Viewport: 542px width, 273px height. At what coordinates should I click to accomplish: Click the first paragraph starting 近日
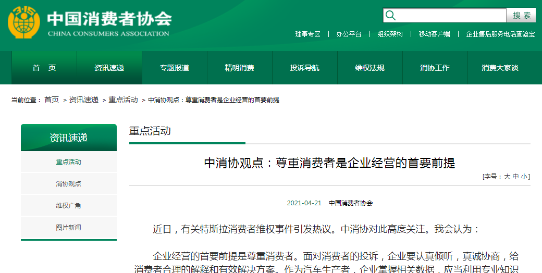click(x=316, y=229)
